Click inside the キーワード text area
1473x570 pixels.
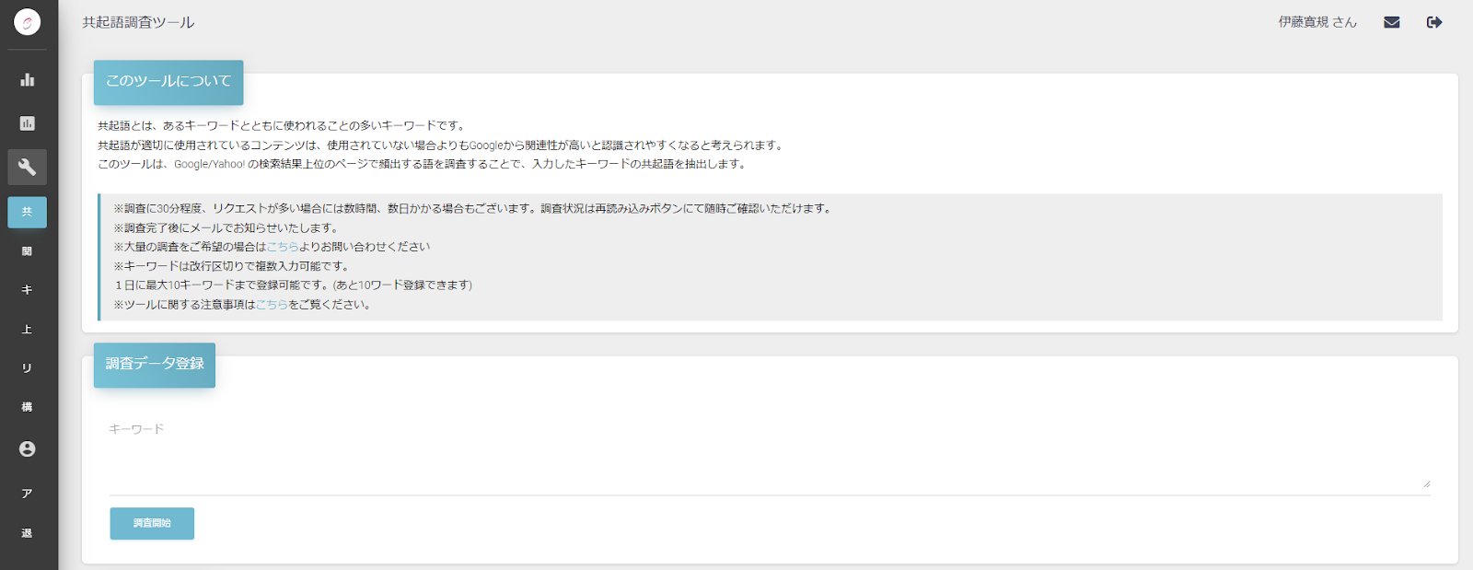(x=736, y=451)
